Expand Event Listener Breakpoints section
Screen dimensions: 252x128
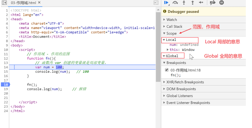[204, 103]
